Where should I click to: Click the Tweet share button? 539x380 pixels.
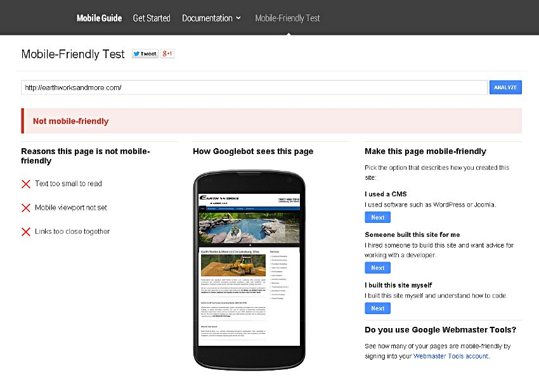pos(145,54)
